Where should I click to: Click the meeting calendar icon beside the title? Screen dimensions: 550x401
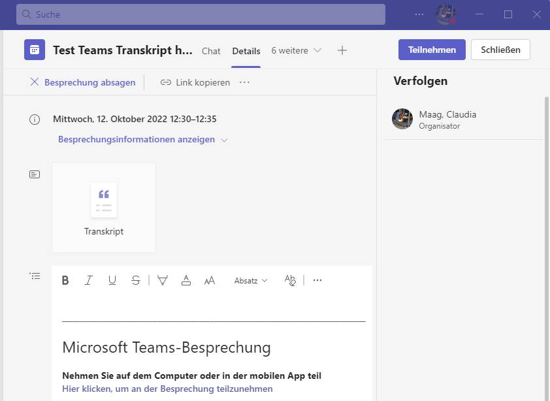pos(34,50)
